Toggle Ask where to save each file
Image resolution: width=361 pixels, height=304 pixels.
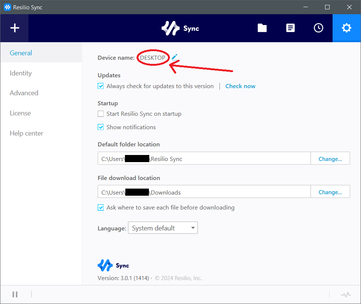(101, 208)
